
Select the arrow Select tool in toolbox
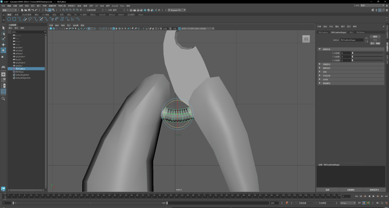pos(3,28)
